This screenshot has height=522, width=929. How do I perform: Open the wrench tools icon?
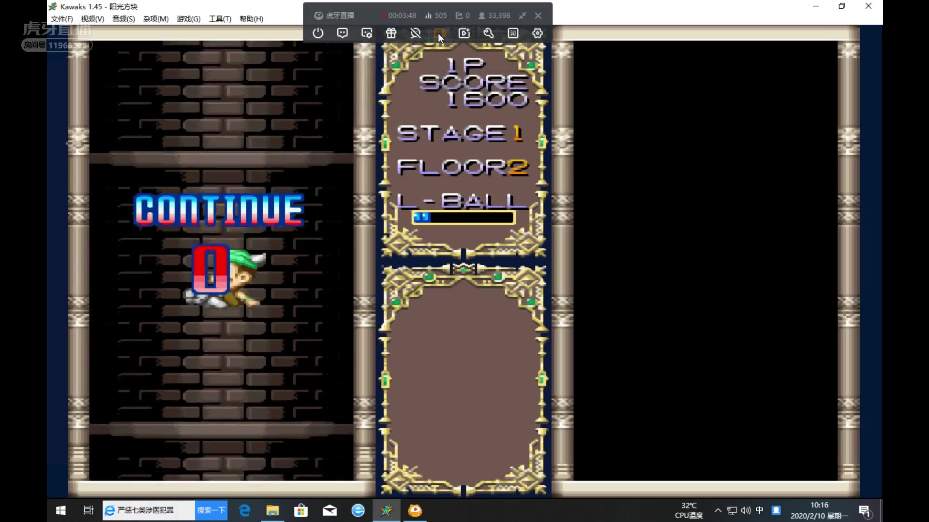(489, 33)
